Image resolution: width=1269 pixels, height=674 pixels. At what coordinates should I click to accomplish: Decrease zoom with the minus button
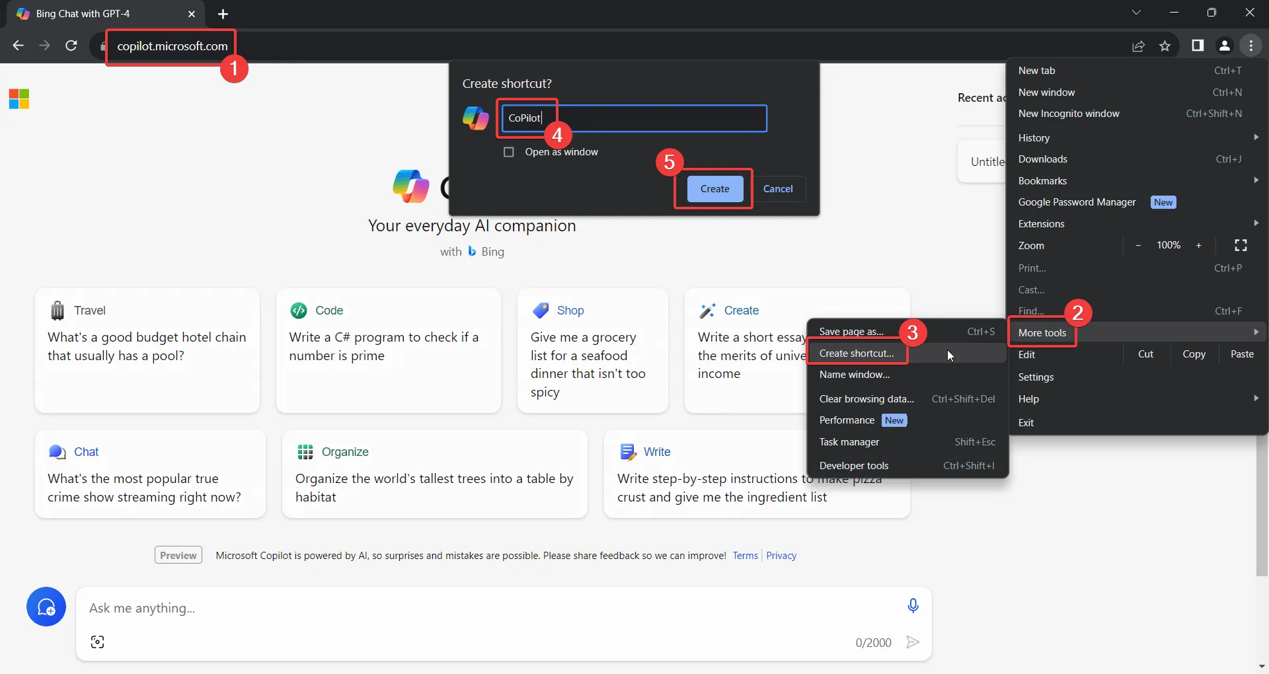[x=1138, y=245]
